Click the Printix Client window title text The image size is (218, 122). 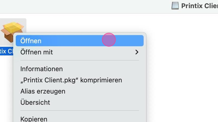pyautogui.click(x=199, y=6)
